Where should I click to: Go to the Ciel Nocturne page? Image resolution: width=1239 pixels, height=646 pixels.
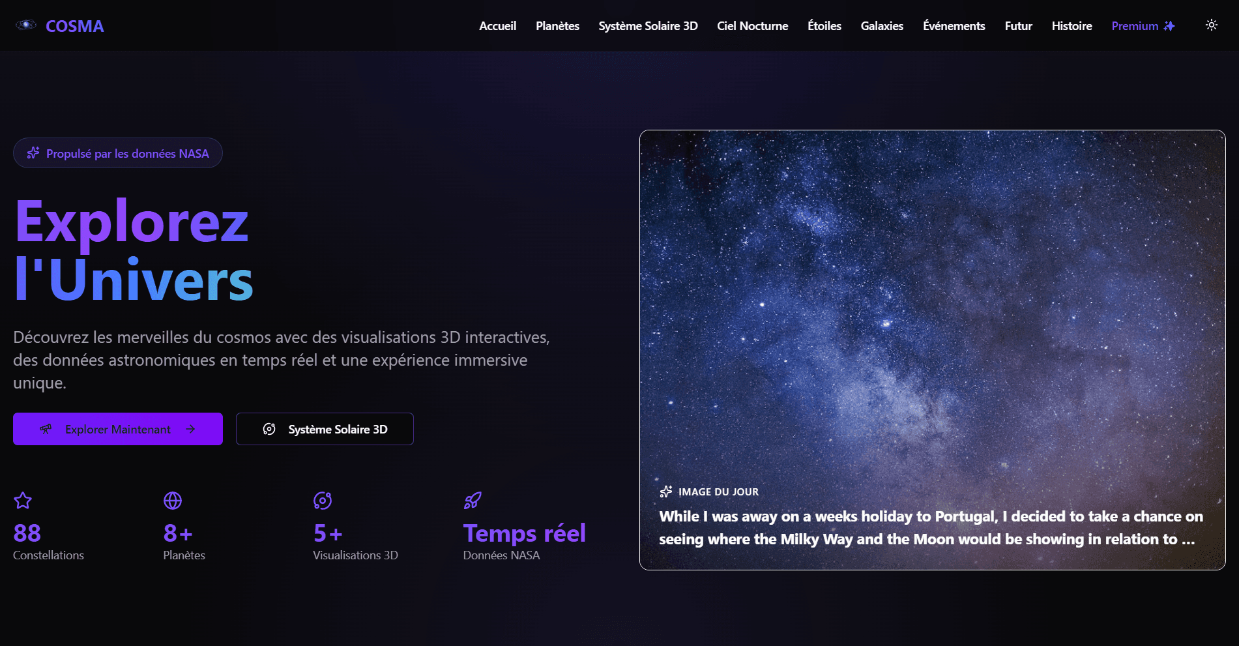click(752, 26)
